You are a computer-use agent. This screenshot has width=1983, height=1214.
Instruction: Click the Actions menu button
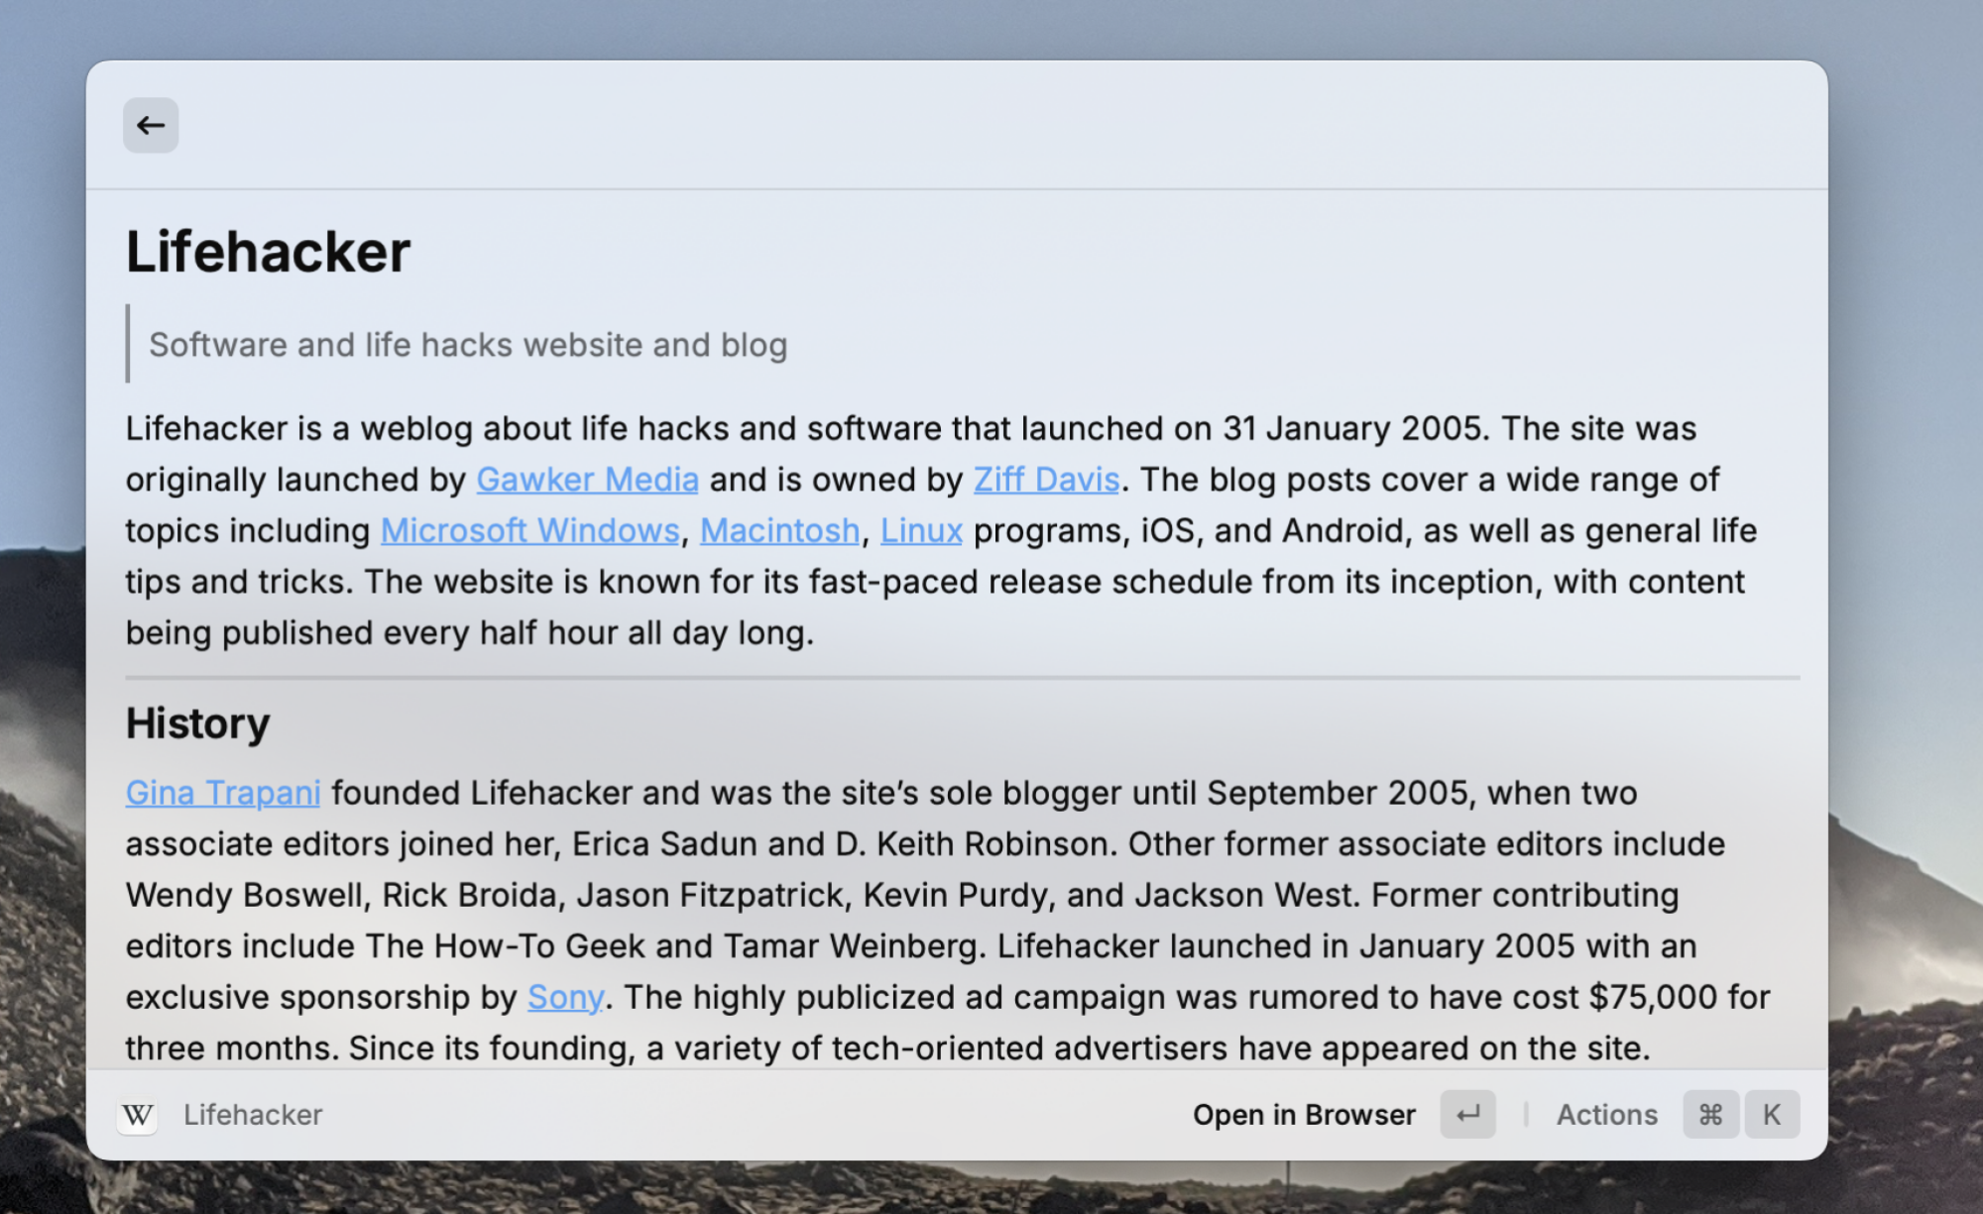pyautogui.click(x=1607, y=1116)
